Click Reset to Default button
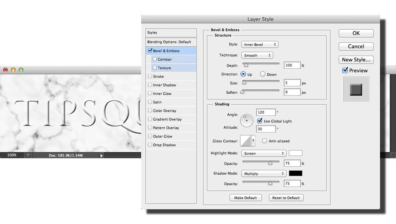 (x=286, y=198)
